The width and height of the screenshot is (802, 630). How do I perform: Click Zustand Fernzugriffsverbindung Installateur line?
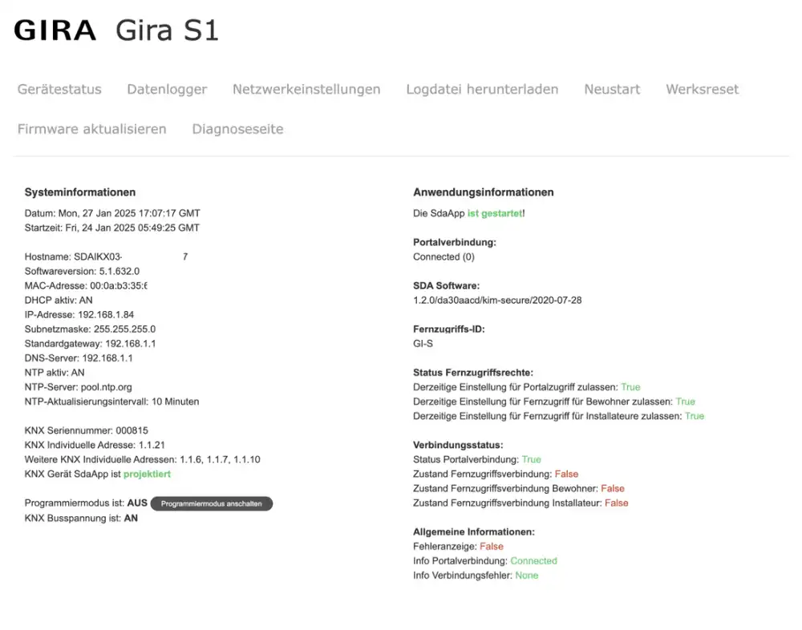click(x=520, y=503)
